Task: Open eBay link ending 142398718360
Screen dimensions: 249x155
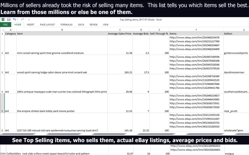Action: (x=195, y=76)
